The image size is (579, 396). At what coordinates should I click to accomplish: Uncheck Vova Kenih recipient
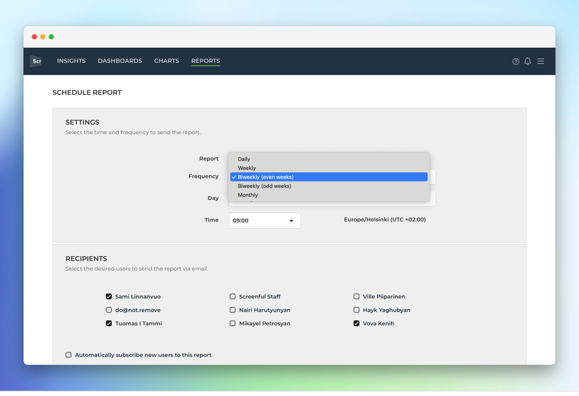click(x=356, y=323)
